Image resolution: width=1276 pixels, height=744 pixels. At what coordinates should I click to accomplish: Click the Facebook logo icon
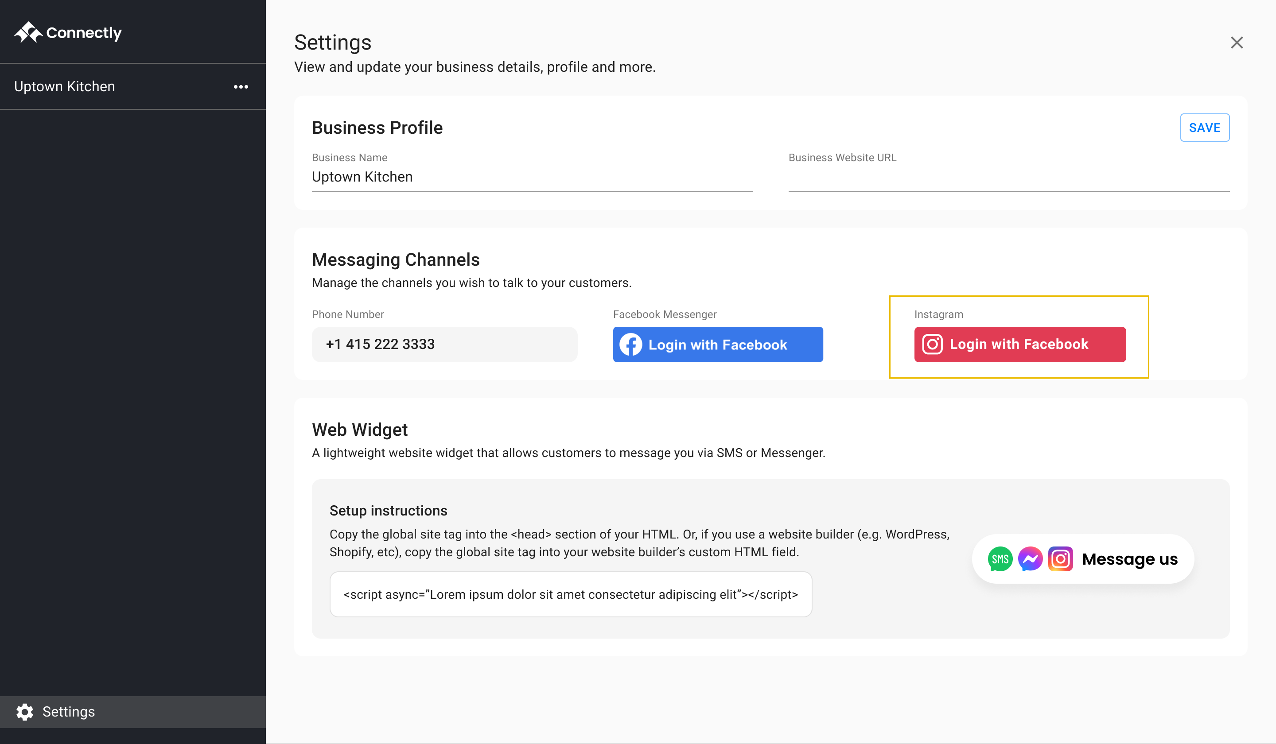coord(631,345)
